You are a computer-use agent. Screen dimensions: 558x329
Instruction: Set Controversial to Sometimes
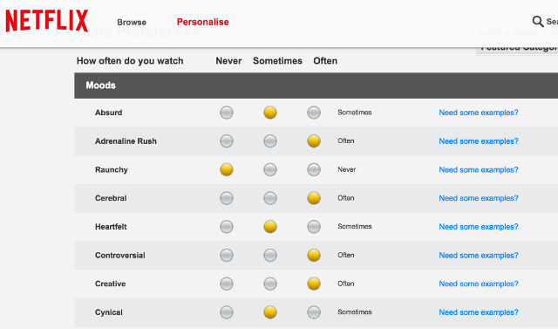point(270,255)
